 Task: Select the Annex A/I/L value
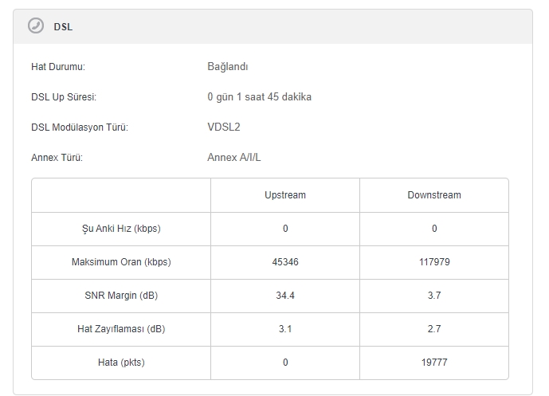[x=233, y=158]
